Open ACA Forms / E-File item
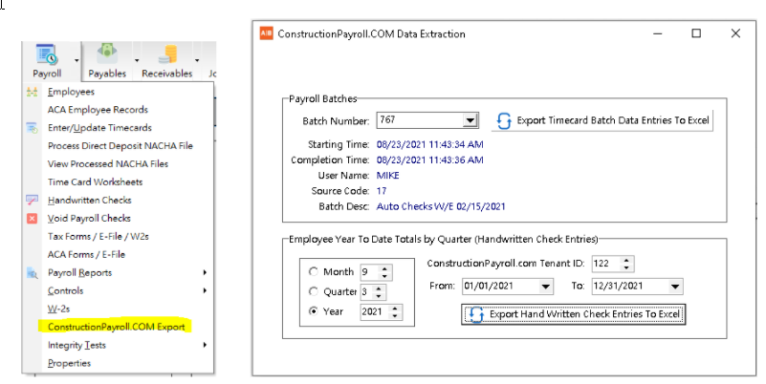 86,254
